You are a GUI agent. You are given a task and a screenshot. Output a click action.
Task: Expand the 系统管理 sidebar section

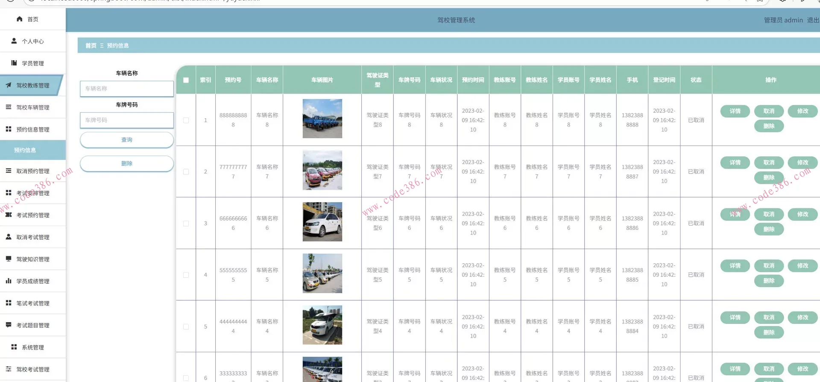33,347
